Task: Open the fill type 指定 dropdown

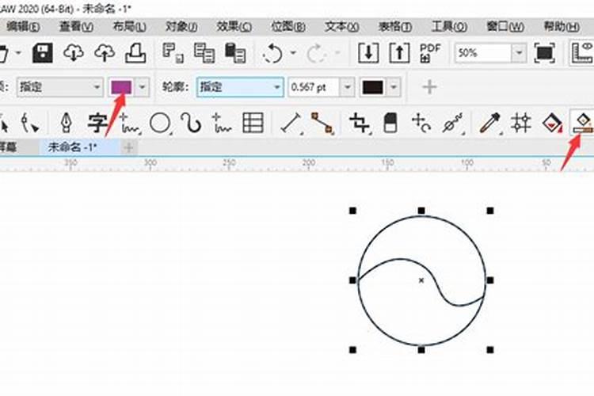Action: pos(60,87)
